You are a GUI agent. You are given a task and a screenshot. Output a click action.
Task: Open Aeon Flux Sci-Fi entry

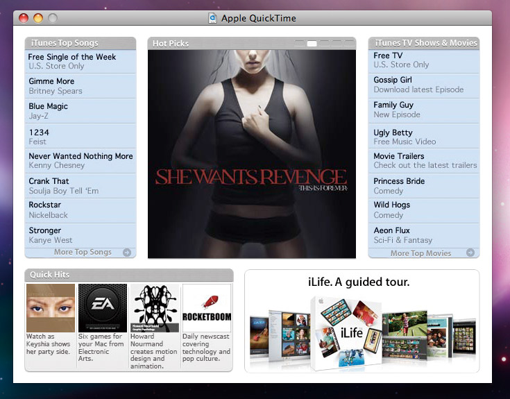click(424, 236)
